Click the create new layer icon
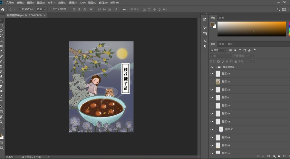This screenshot has width=290, height=159. pyautogui.click(x=284, y=156)
